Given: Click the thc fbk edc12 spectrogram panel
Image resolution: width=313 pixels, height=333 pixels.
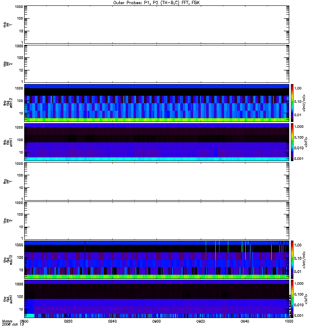Looking at the screenshot, I should (x=156, y=259).
